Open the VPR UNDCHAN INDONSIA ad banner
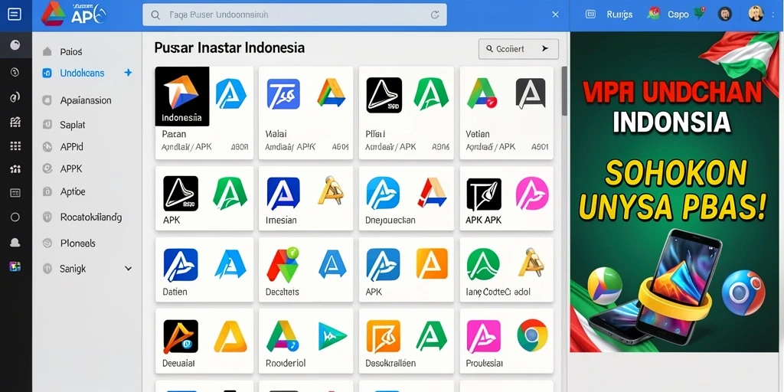Viewport: 784px width, 392px height. pos(675,192)
